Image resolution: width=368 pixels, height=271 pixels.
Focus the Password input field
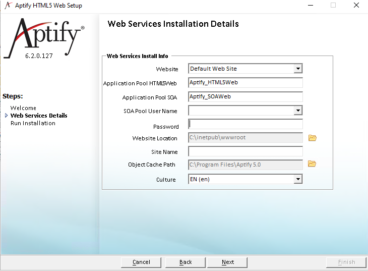pos(246,124)
